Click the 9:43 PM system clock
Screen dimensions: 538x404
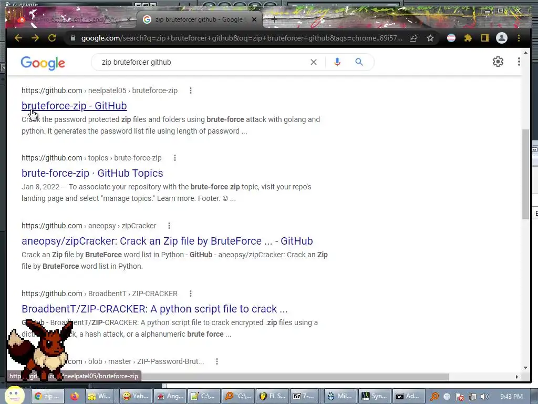511,397
